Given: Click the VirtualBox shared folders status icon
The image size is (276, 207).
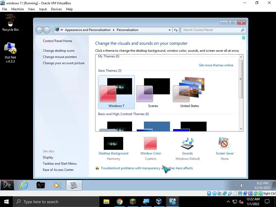Looking at the screenshot, I should [x=235, y=194].
